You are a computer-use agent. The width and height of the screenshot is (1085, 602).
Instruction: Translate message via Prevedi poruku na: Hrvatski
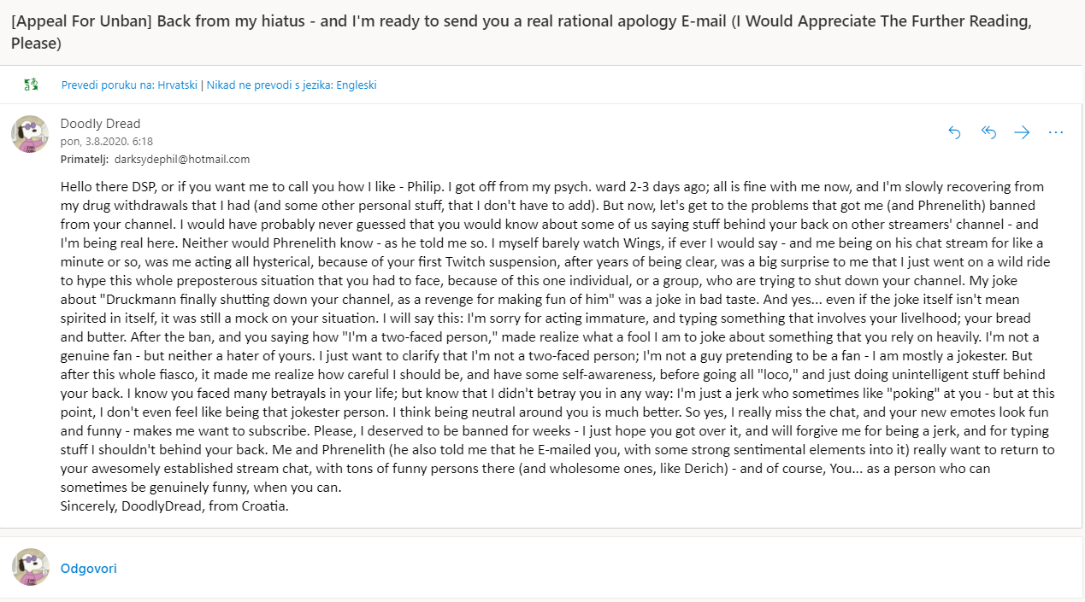coord(129,85)
